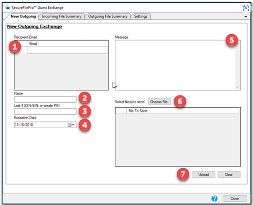Open the Expiration Date calendar picker

click(x=71, y=125)
